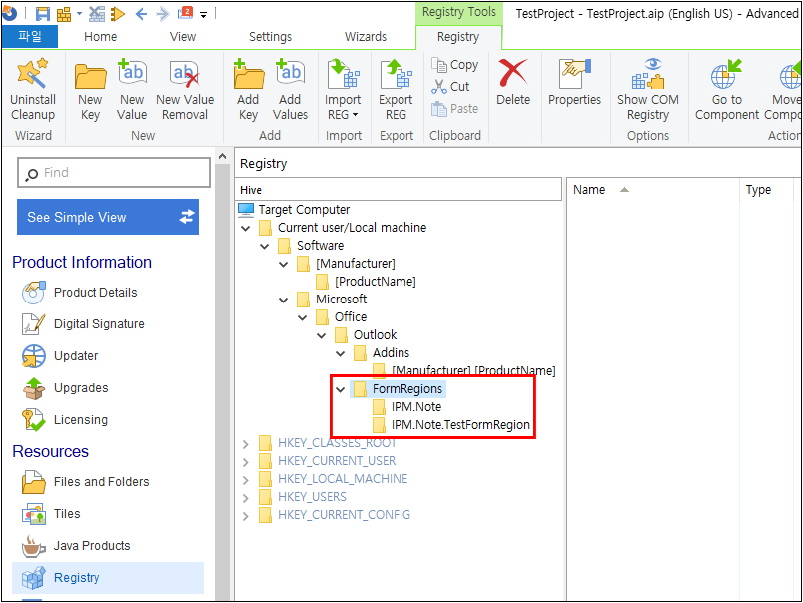Open quick access toolbar customize arrow

pos(204,15)
